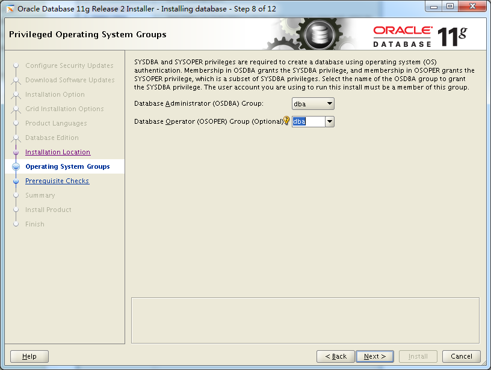Click the Installation Location step bullet
This screenshot has width=491, height=370.
(16, 152)
